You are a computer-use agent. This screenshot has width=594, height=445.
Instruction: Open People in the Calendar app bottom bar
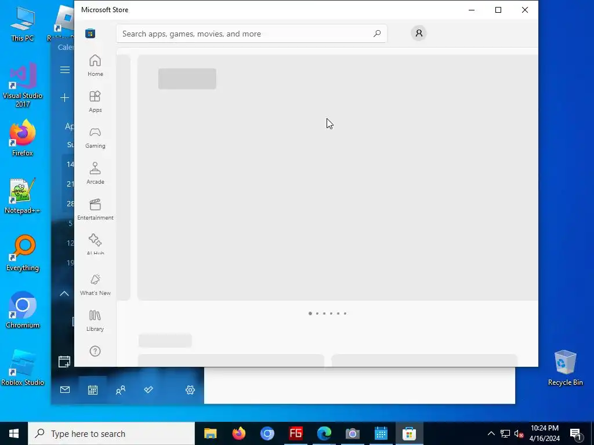(121, 390)
